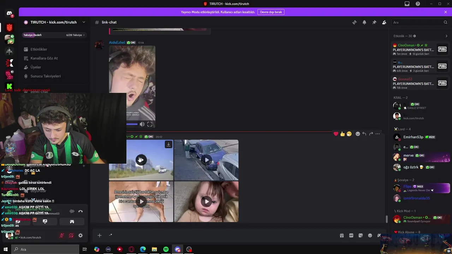
Task: Add heart reaction to message
Action: click(336, 134)
